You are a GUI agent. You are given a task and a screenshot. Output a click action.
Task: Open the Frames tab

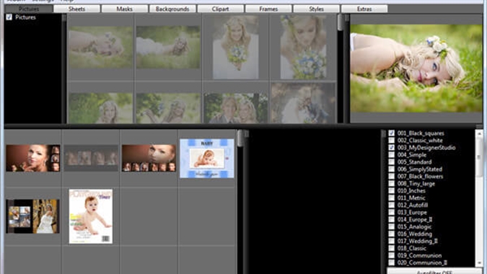[x=268, y=9]
